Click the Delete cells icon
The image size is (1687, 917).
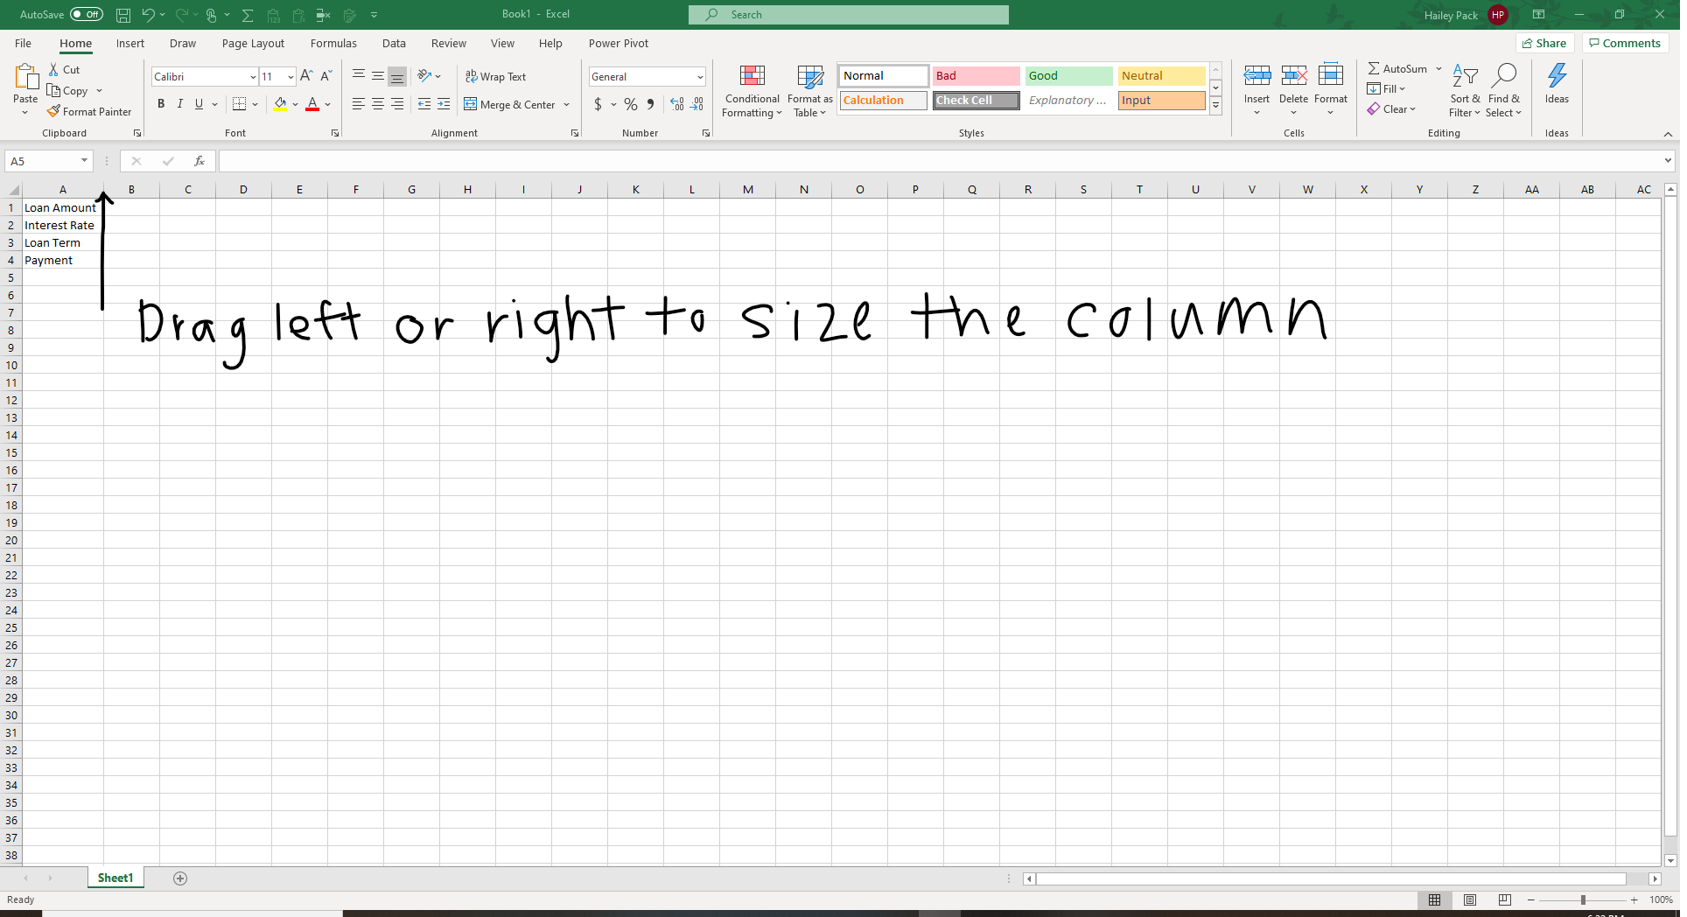tap(1294, 76)
